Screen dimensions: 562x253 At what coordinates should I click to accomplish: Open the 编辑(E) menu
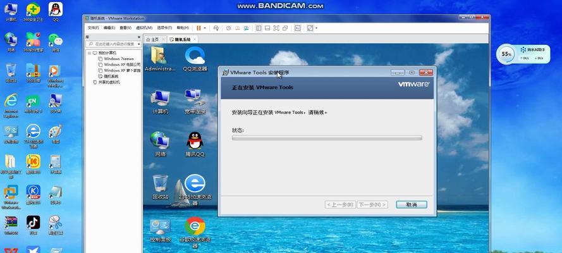109,28
